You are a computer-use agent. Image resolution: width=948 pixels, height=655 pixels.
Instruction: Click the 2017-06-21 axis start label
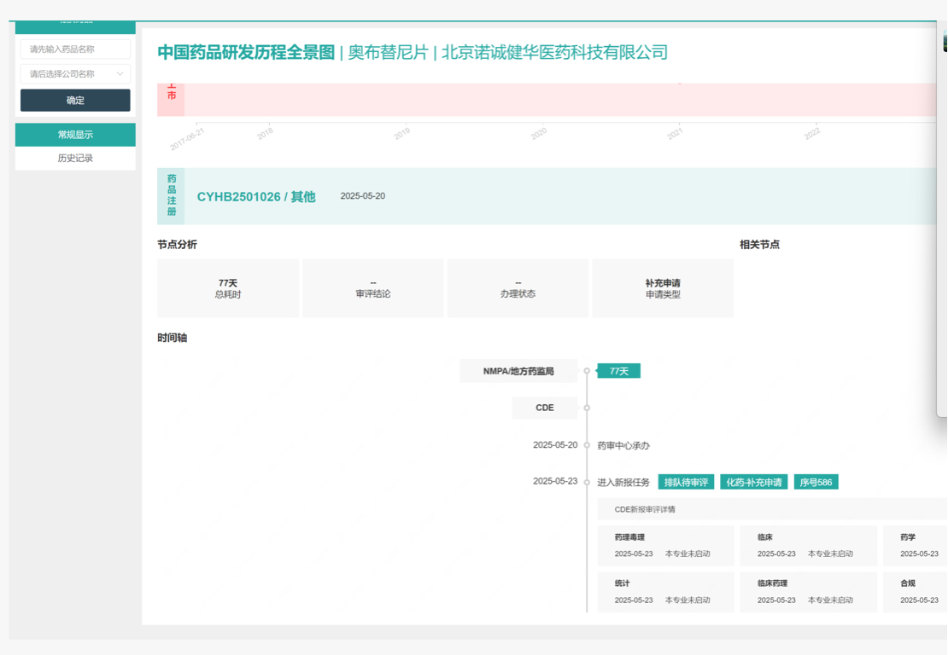pos(187,140)
